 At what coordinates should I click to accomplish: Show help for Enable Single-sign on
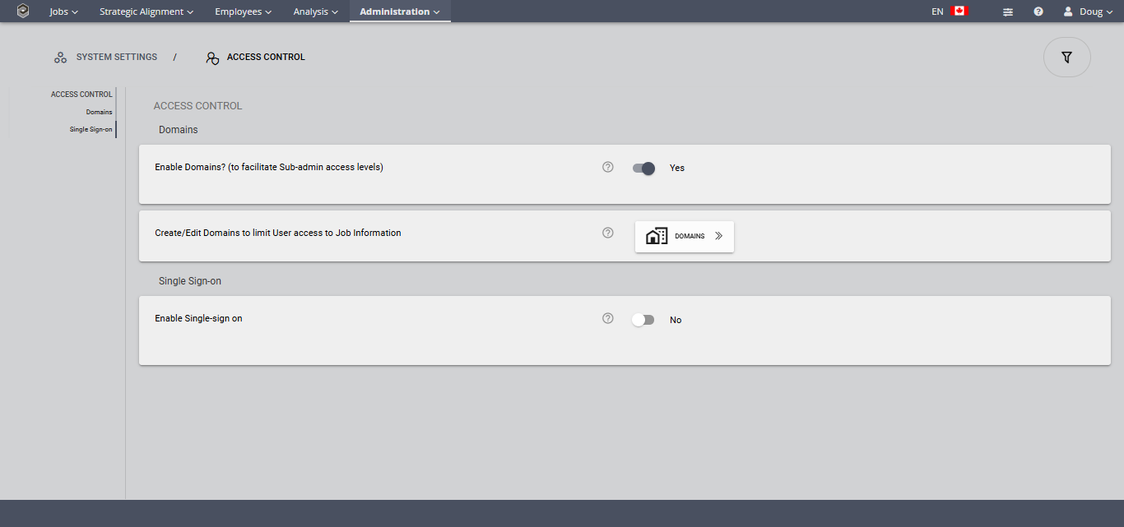608,318
